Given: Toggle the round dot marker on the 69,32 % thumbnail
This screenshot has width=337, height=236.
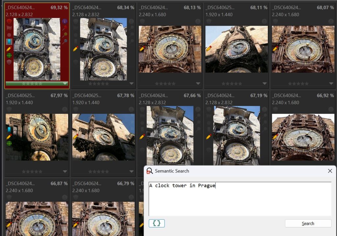Looking at the screenshot, I should [9, 35].
